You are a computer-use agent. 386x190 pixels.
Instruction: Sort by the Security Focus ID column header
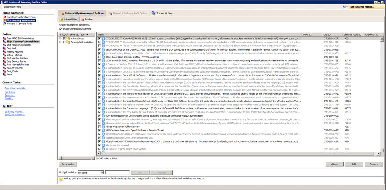(x=353, y=34)
